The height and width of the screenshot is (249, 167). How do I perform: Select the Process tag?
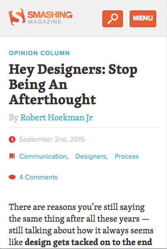click(x=127, y=156)
